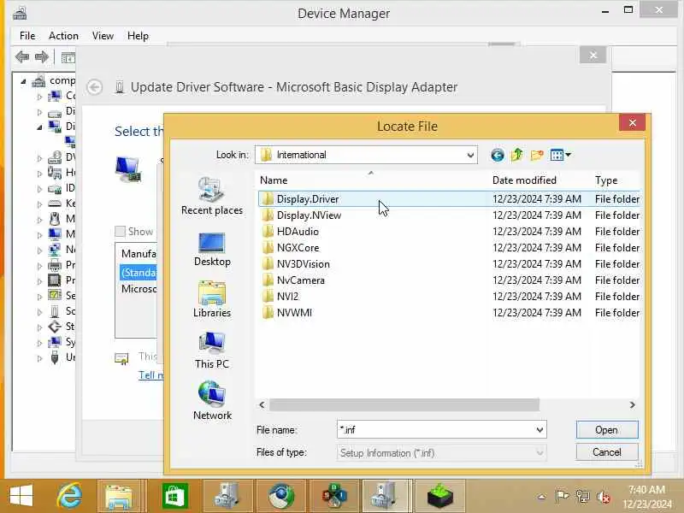Select the (Standard manufacturer entry in list
Image resolution: width=684 pixels, height=513 pixels.
pyautogui.click(x=139, y=273)
